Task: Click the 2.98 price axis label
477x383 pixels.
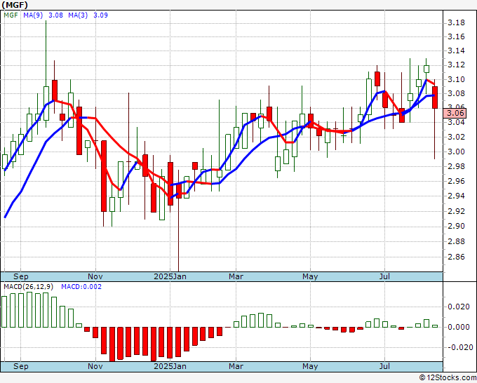Action: 457,166
